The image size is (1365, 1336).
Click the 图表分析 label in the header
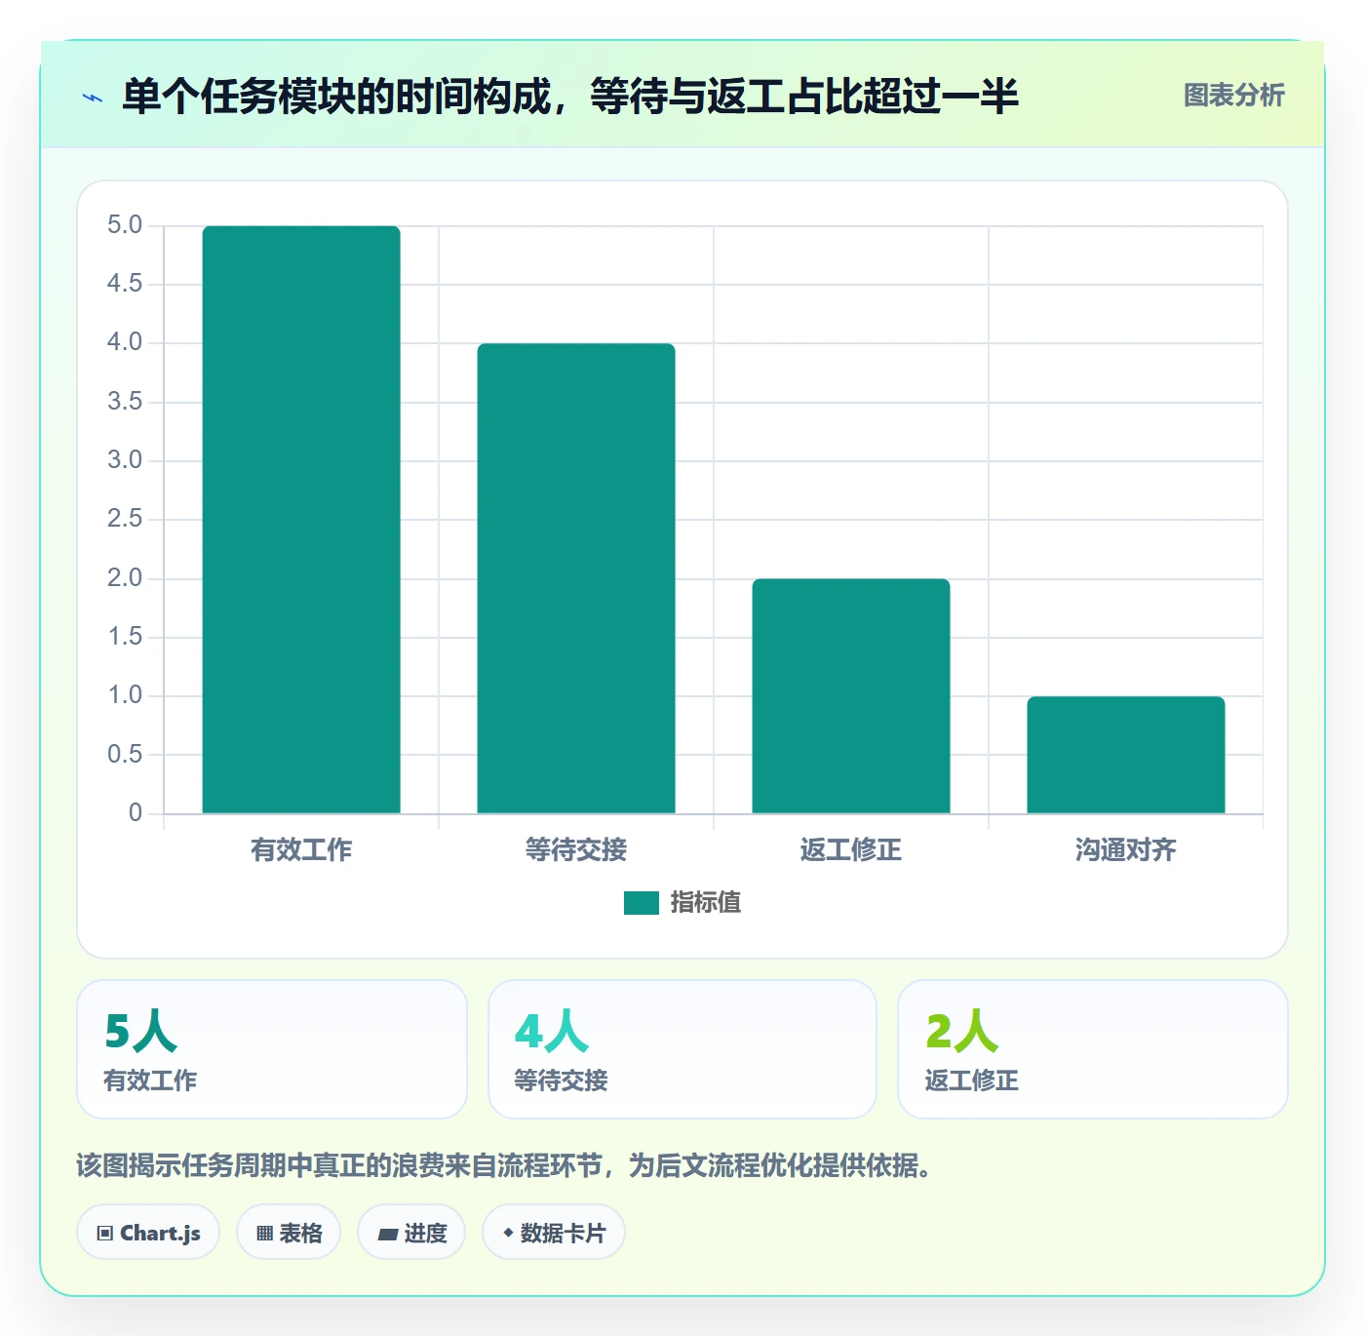[x=1233, y=96]
